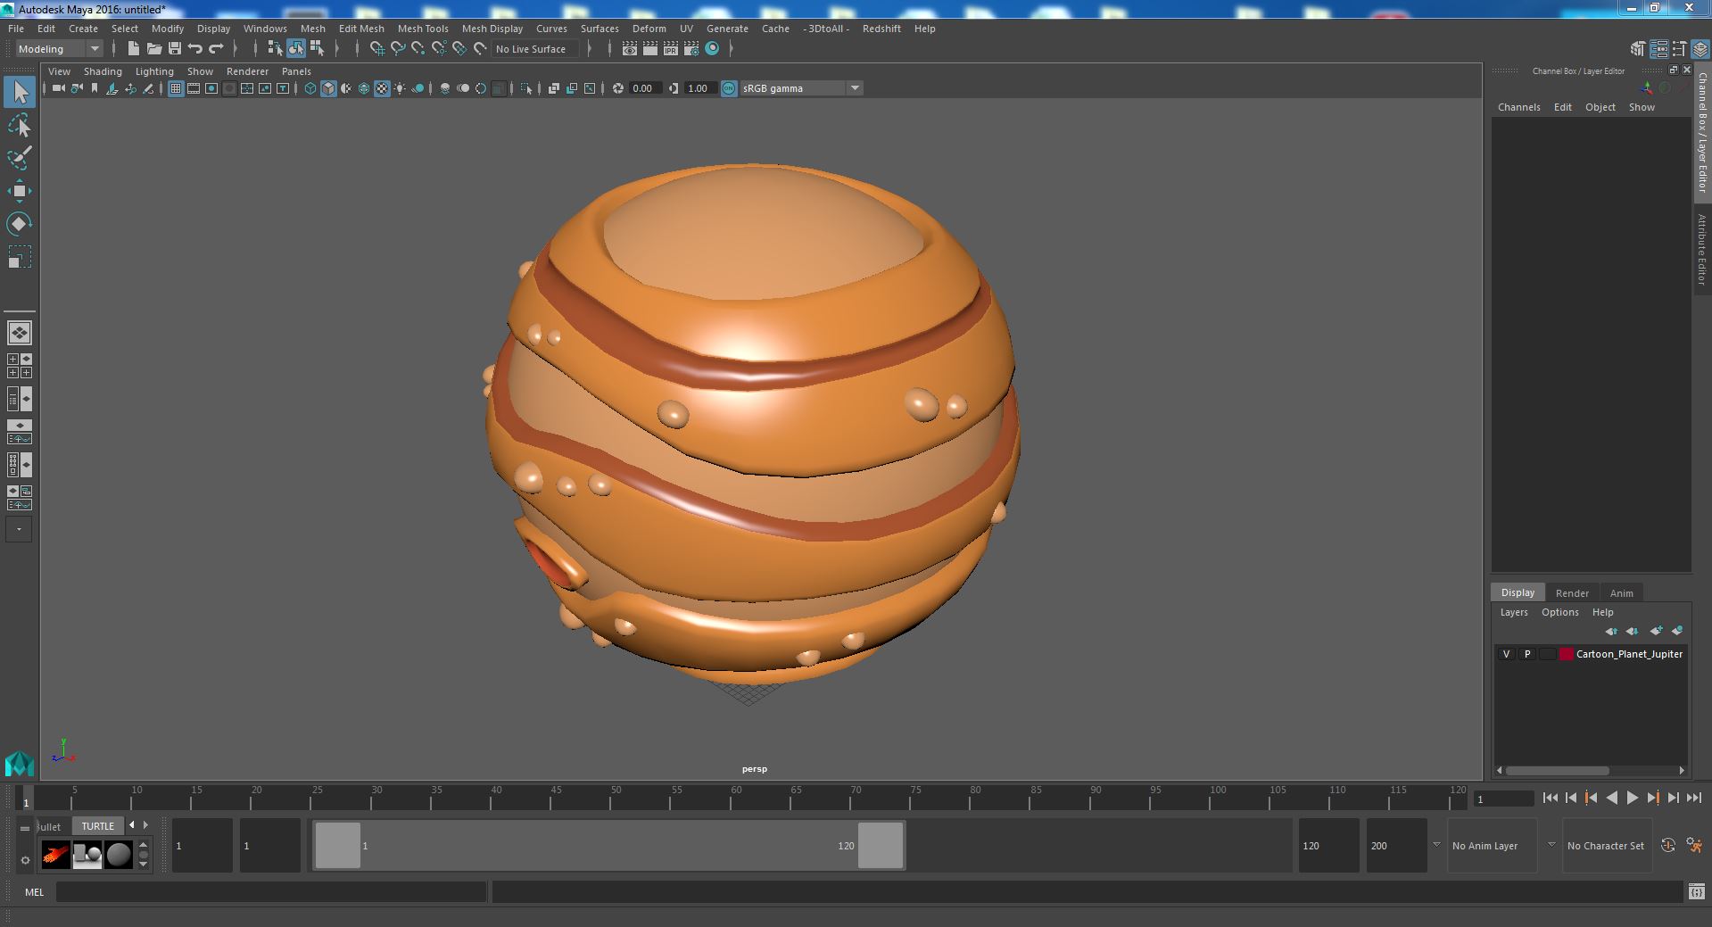This screenshot has width=1712, height=927.
Task: Choose the Rotate tool
Action: coord(20,224)
